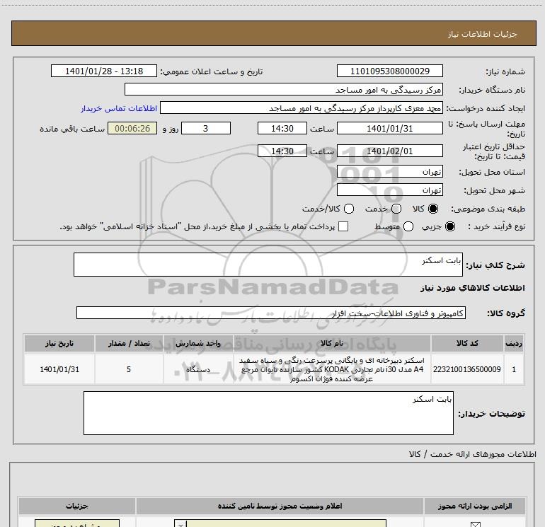Open the اطلاعات تماس خریدار link
Screen dimensions: 545x527
click(x=119, y=108)
